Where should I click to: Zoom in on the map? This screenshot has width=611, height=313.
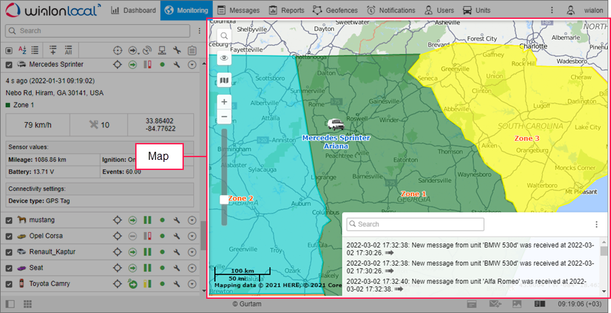[x=224, y=103]
